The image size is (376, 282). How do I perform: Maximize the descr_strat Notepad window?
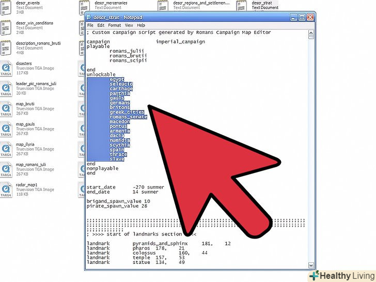click(x=302, y=17)
